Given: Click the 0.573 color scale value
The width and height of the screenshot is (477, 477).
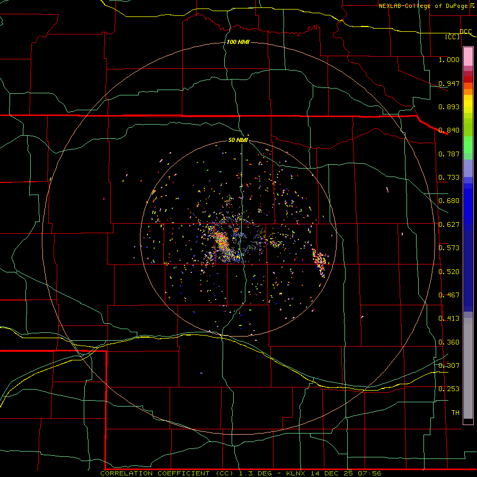Looking at the screenshot, I should pyautogui.click(x=449, y=248).
